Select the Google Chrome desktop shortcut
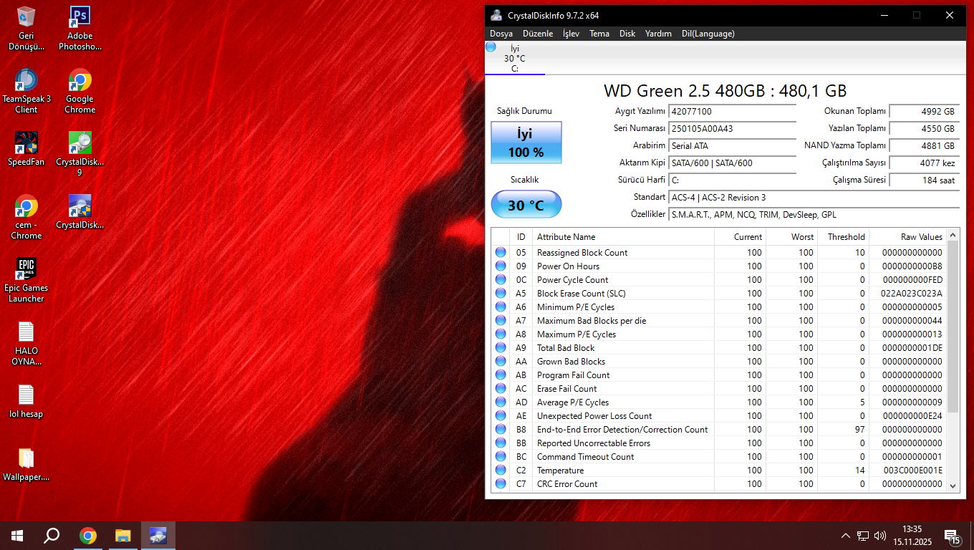Viewport: 974px width, 550px height. coord(79,91)
